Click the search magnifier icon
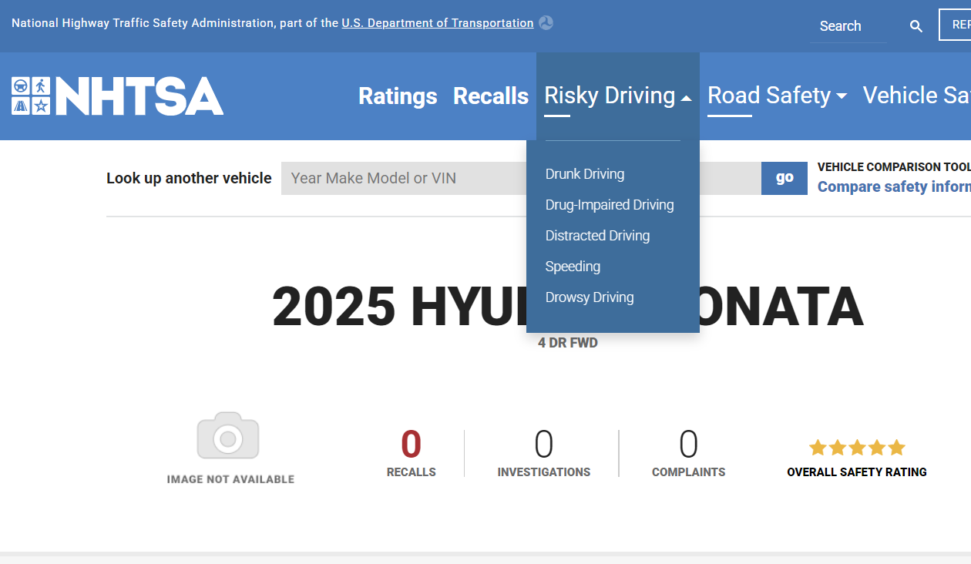Viewport: 971px width, 564px height. coord(916,26)
